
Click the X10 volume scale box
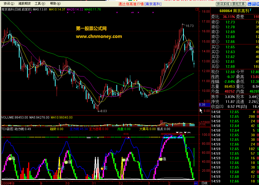point(202,124)
